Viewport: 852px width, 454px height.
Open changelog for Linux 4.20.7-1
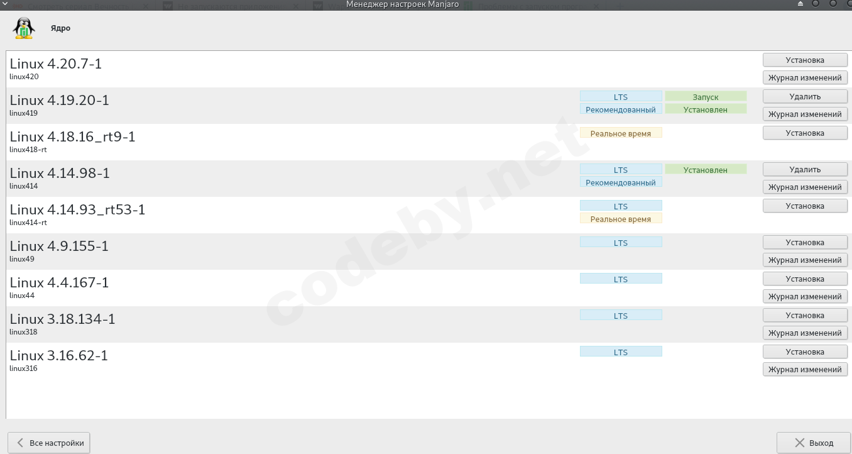(x=805, y=78)
